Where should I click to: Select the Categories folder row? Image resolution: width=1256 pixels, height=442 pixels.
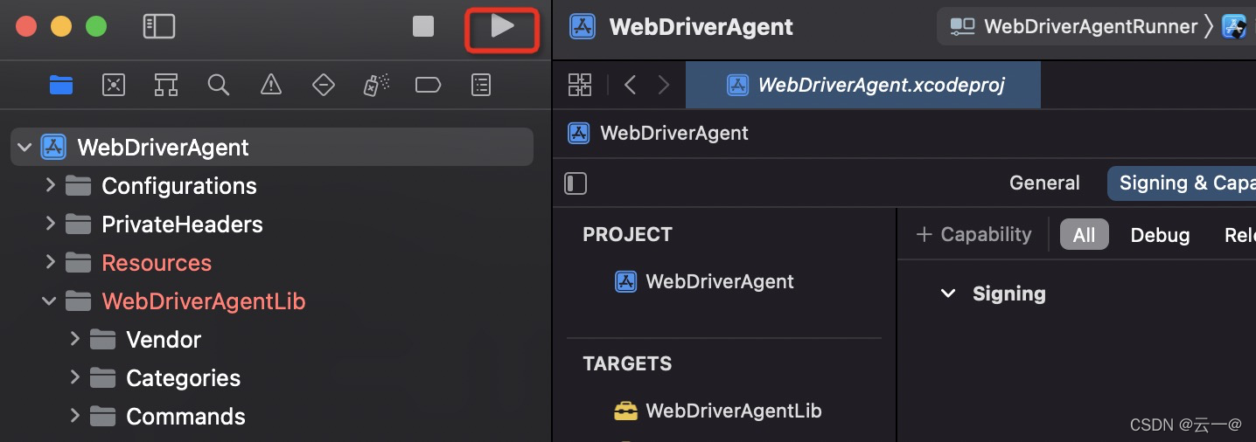(x=272, y=378)
